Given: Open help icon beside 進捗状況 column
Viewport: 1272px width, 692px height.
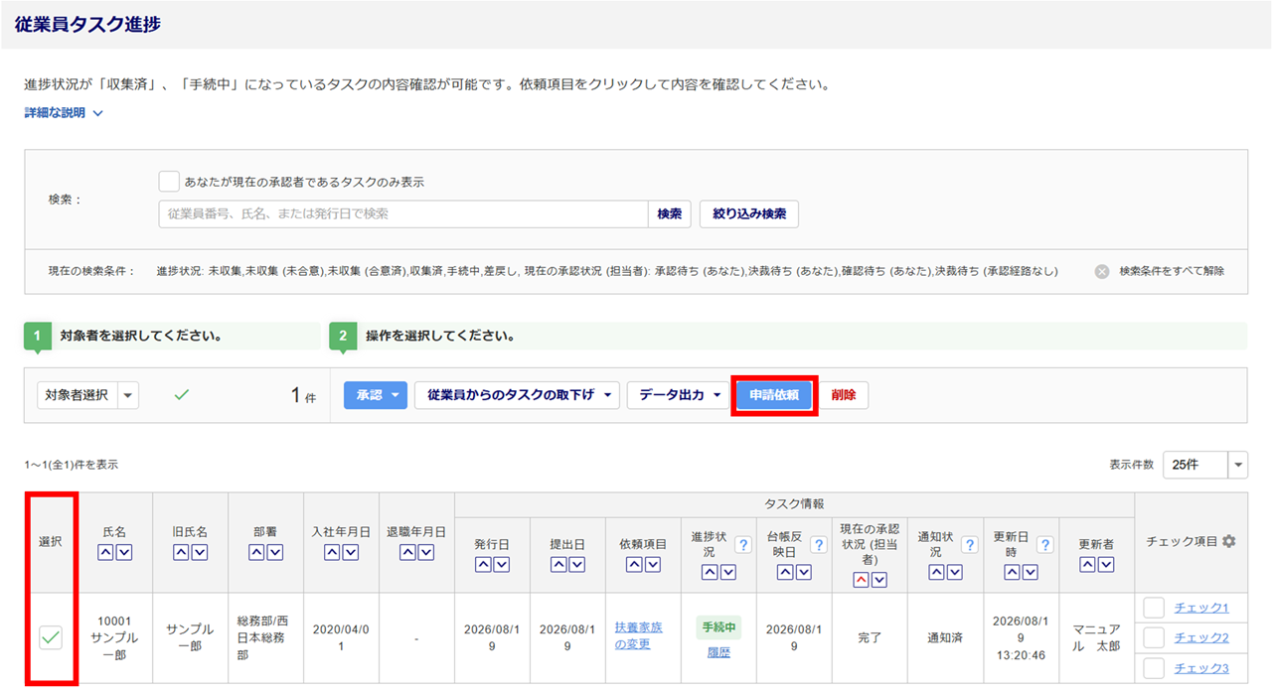Looking at the screenshot, I should [x=742, y=544].
